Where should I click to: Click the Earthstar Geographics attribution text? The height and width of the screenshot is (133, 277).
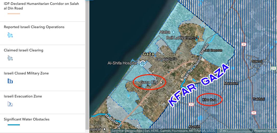point(127,131)
